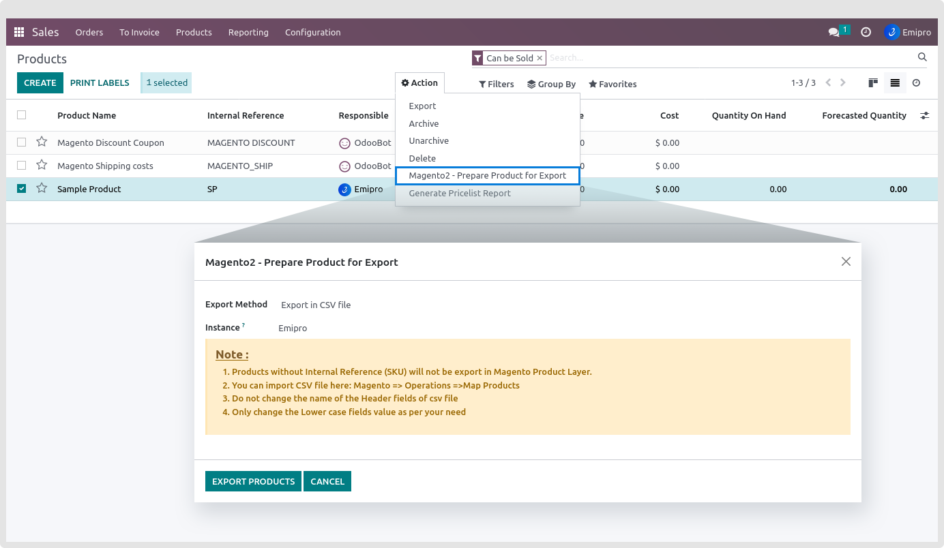Screen dimensions: 944x548
Task: Select all products with the header checkbox
Action: click(x=21, y=115)
